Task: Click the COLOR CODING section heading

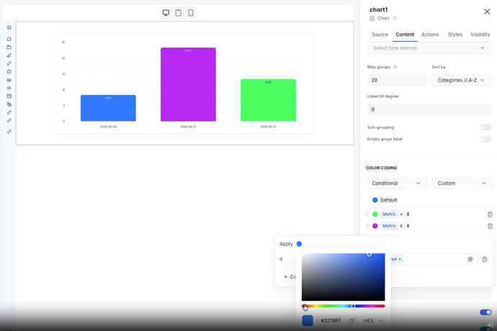Action: 381,168
